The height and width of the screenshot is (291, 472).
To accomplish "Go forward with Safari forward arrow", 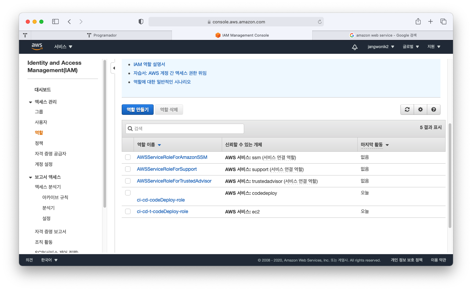I will pos(81,22).
